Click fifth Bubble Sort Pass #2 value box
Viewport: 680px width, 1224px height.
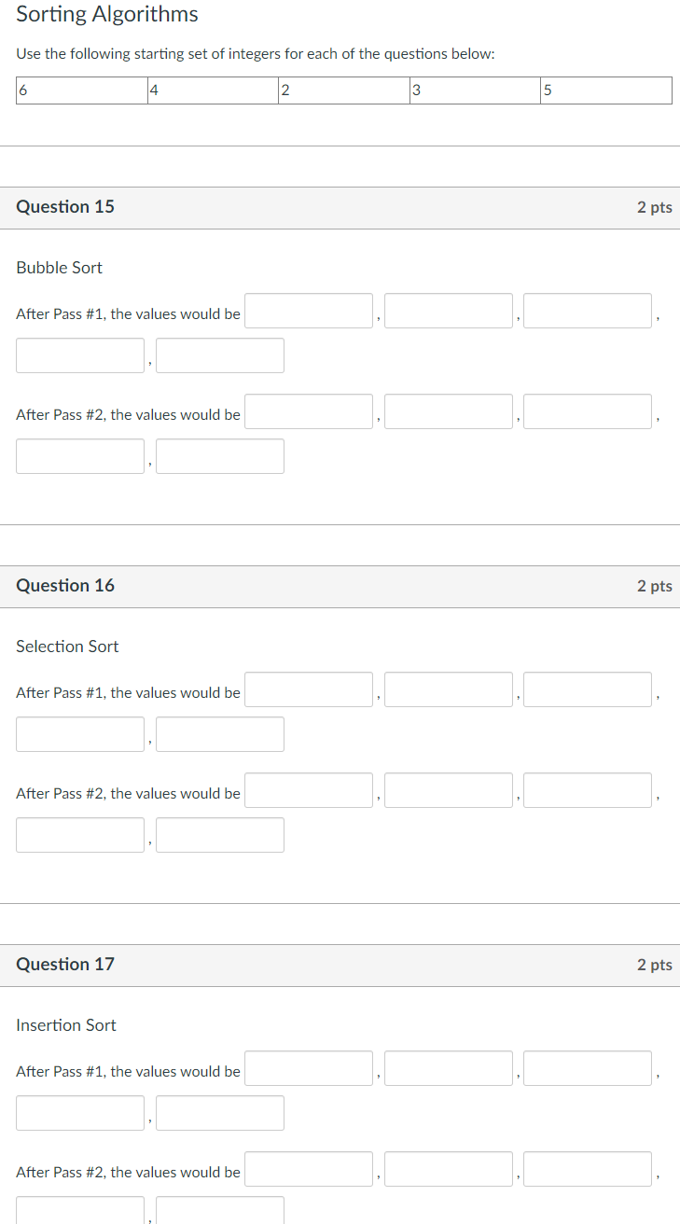point(220,456)
